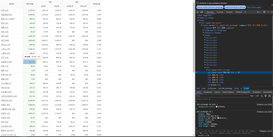Open the Event Listeners tab
Viewport: 273px width, 137px height.
pos(228,92)
